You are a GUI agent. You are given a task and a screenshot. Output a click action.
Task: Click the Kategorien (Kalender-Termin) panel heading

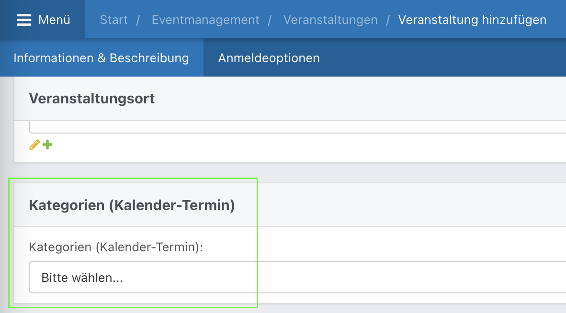click(132, 205)
